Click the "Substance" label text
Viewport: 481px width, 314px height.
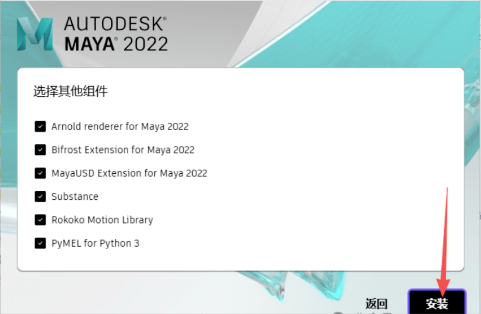point(74,197)
